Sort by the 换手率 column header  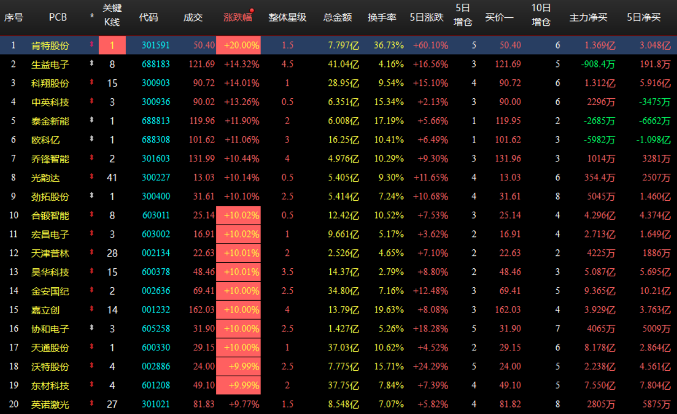[x=382, y=17]
